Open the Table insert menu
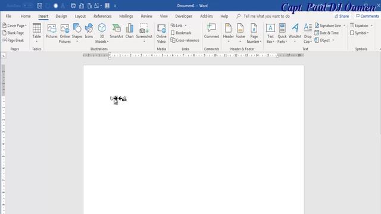The image size is (381, 214). click(37, 33)
